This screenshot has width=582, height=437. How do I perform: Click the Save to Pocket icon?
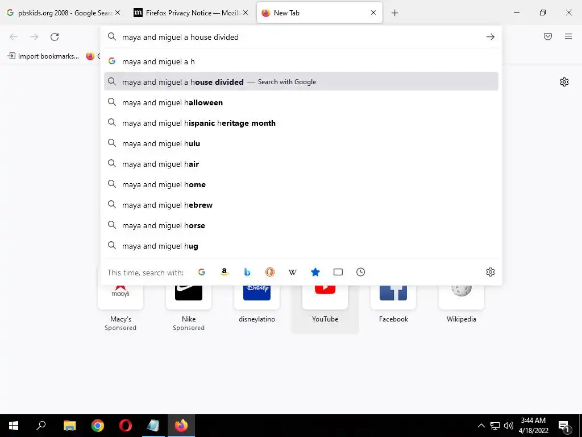click(x=548, y=36)
